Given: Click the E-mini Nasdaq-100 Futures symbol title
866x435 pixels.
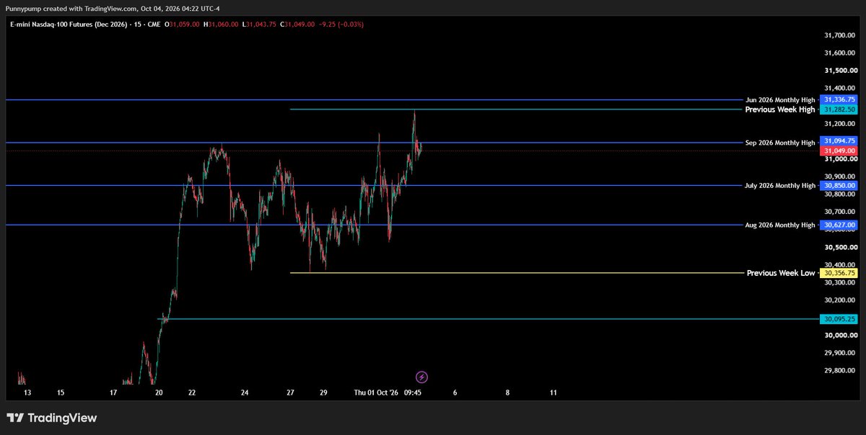Looking at the screenshot, I should [x=84, y=24].
